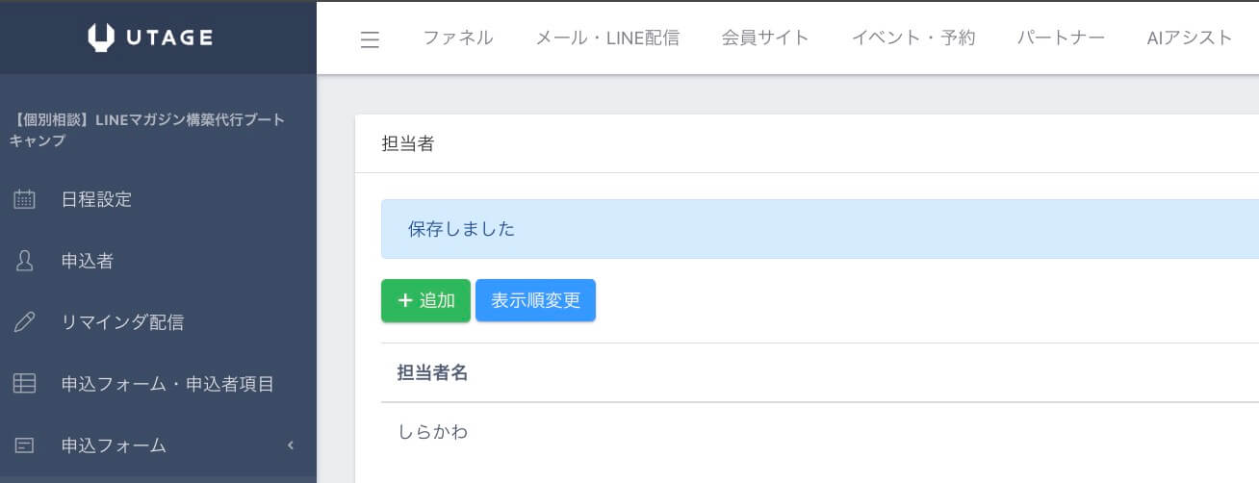Open the しらかわ staff row
This screenshot has height=483, width=1259.
click(820, 432)
